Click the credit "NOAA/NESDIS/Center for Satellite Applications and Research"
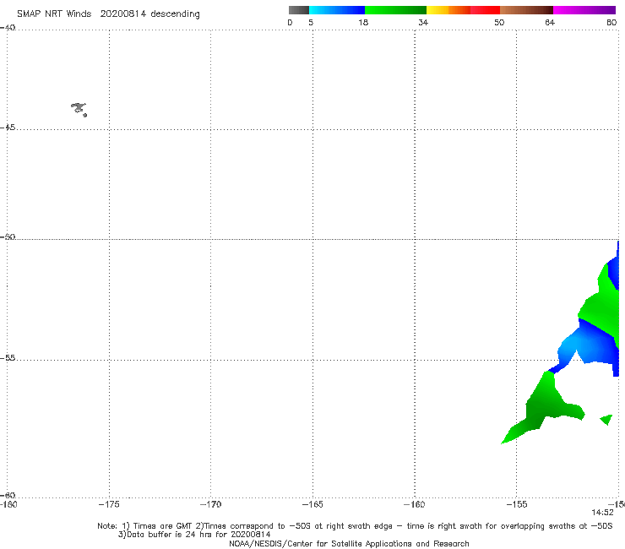Screen dimensions: 625x549 (x=349, y=544)
